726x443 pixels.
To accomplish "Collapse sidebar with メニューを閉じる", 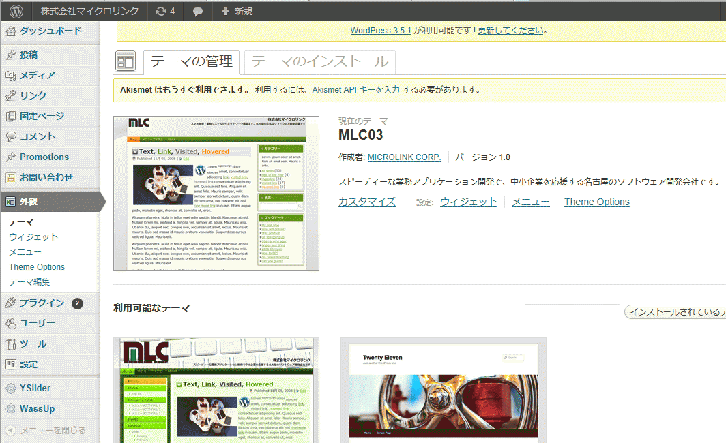I will point(46,430).
